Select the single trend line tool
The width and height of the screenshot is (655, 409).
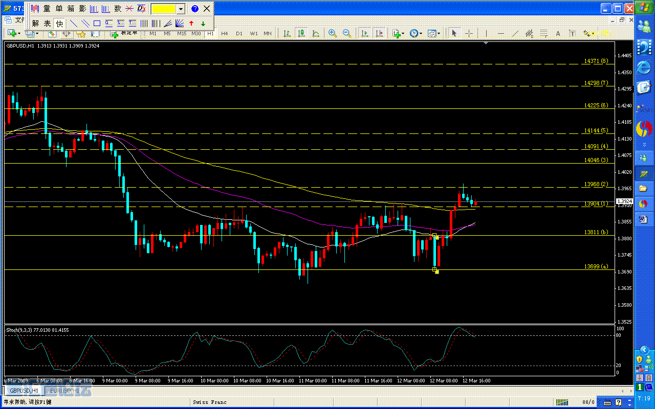click(73, 24)
